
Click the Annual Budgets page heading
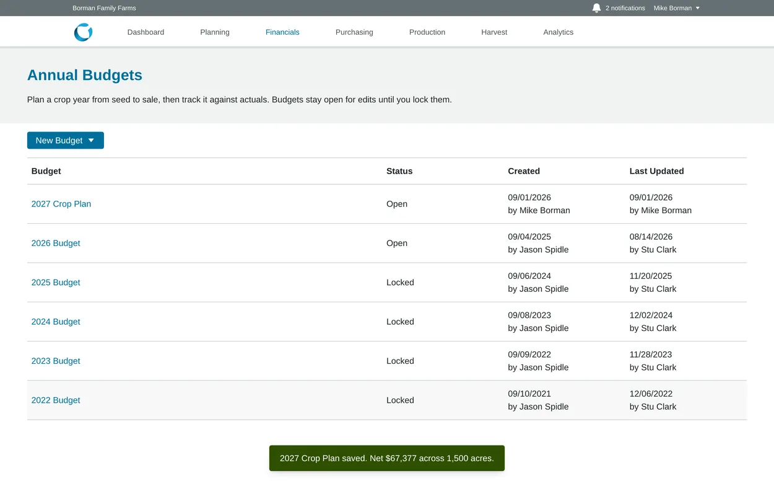[x=85, y=75]
